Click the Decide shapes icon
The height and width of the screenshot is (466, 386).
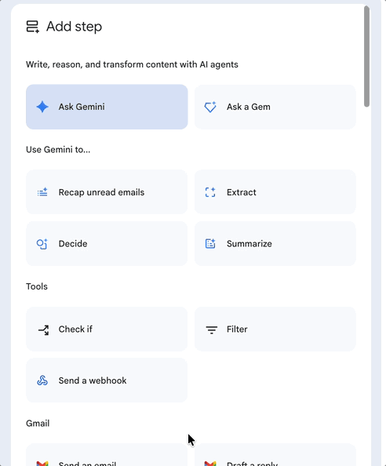42,244
